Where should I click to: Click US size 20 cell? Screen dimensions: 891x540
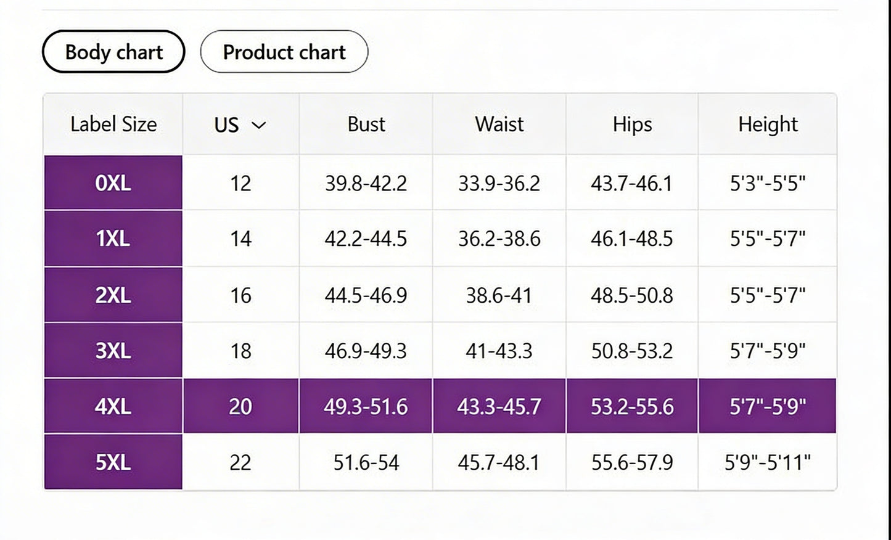pyautogui.click(x=240, y=407)
